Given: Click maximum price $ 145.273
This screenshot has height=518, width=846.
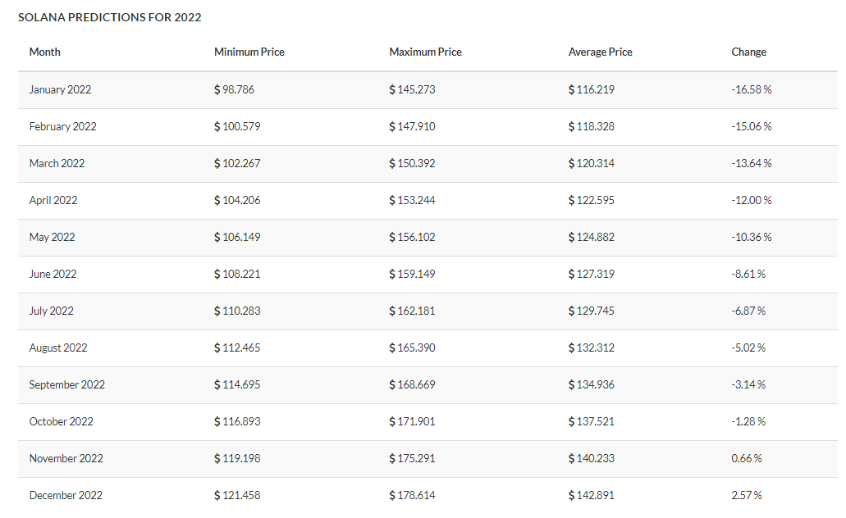Looking at the screenshot, I should coord(412,89).
